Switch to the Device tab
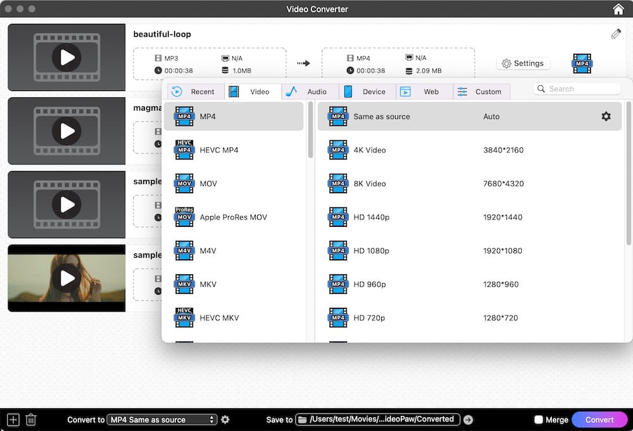Image resolution: width=633 pixels, height=431 pixels. point(367,91)
